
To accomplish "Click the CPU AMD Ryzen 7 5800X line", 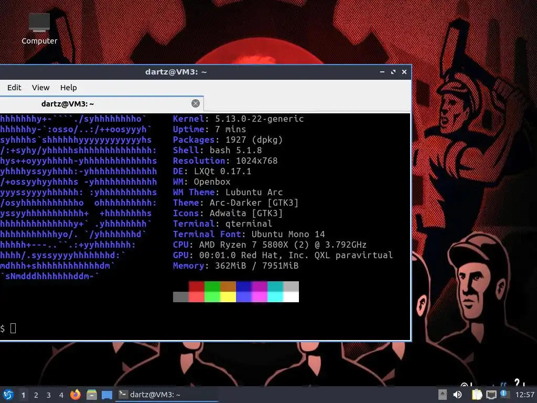I will tap(270, 245).
